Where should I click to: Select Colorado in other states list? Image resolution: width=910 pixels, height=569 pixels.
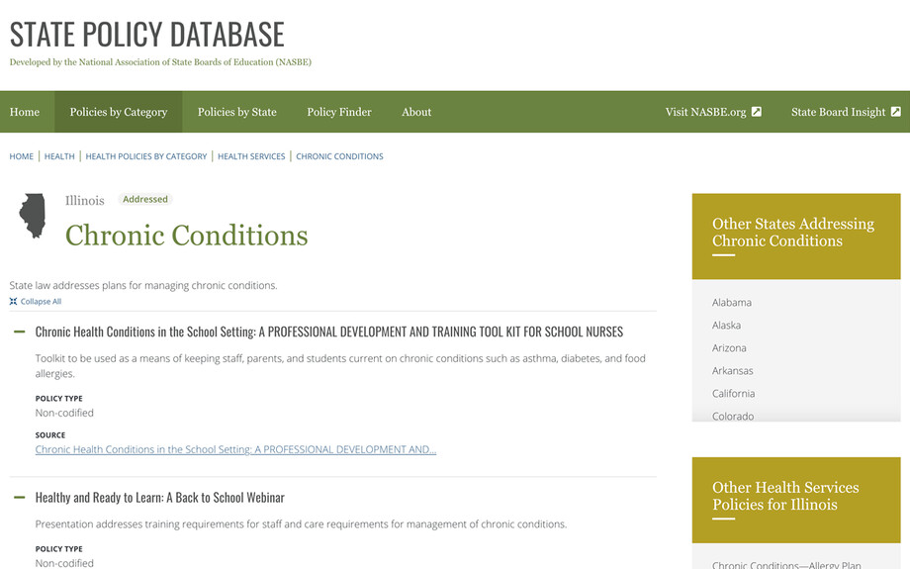733,416
